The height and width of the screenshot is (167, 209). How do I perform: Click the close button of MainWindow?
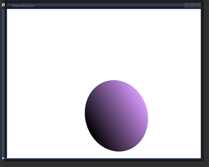[x=198, y=5]
